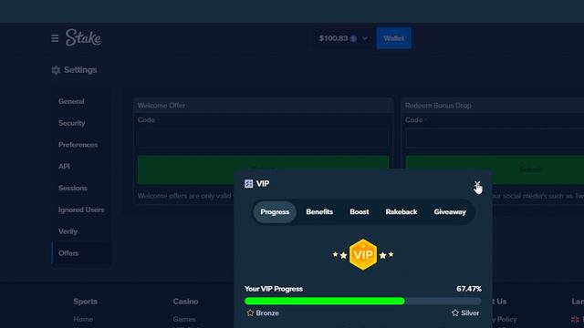Open the Games link under Casino
Image resolution: width=584 pixels, height=328 pixels.
pyautogui.click(x=184, y=319)
